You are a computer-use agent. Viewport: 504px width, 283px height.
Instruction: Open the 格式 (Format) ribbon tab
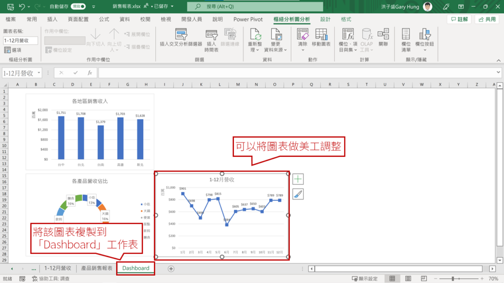pyautogui.click(x=346, y=19)
